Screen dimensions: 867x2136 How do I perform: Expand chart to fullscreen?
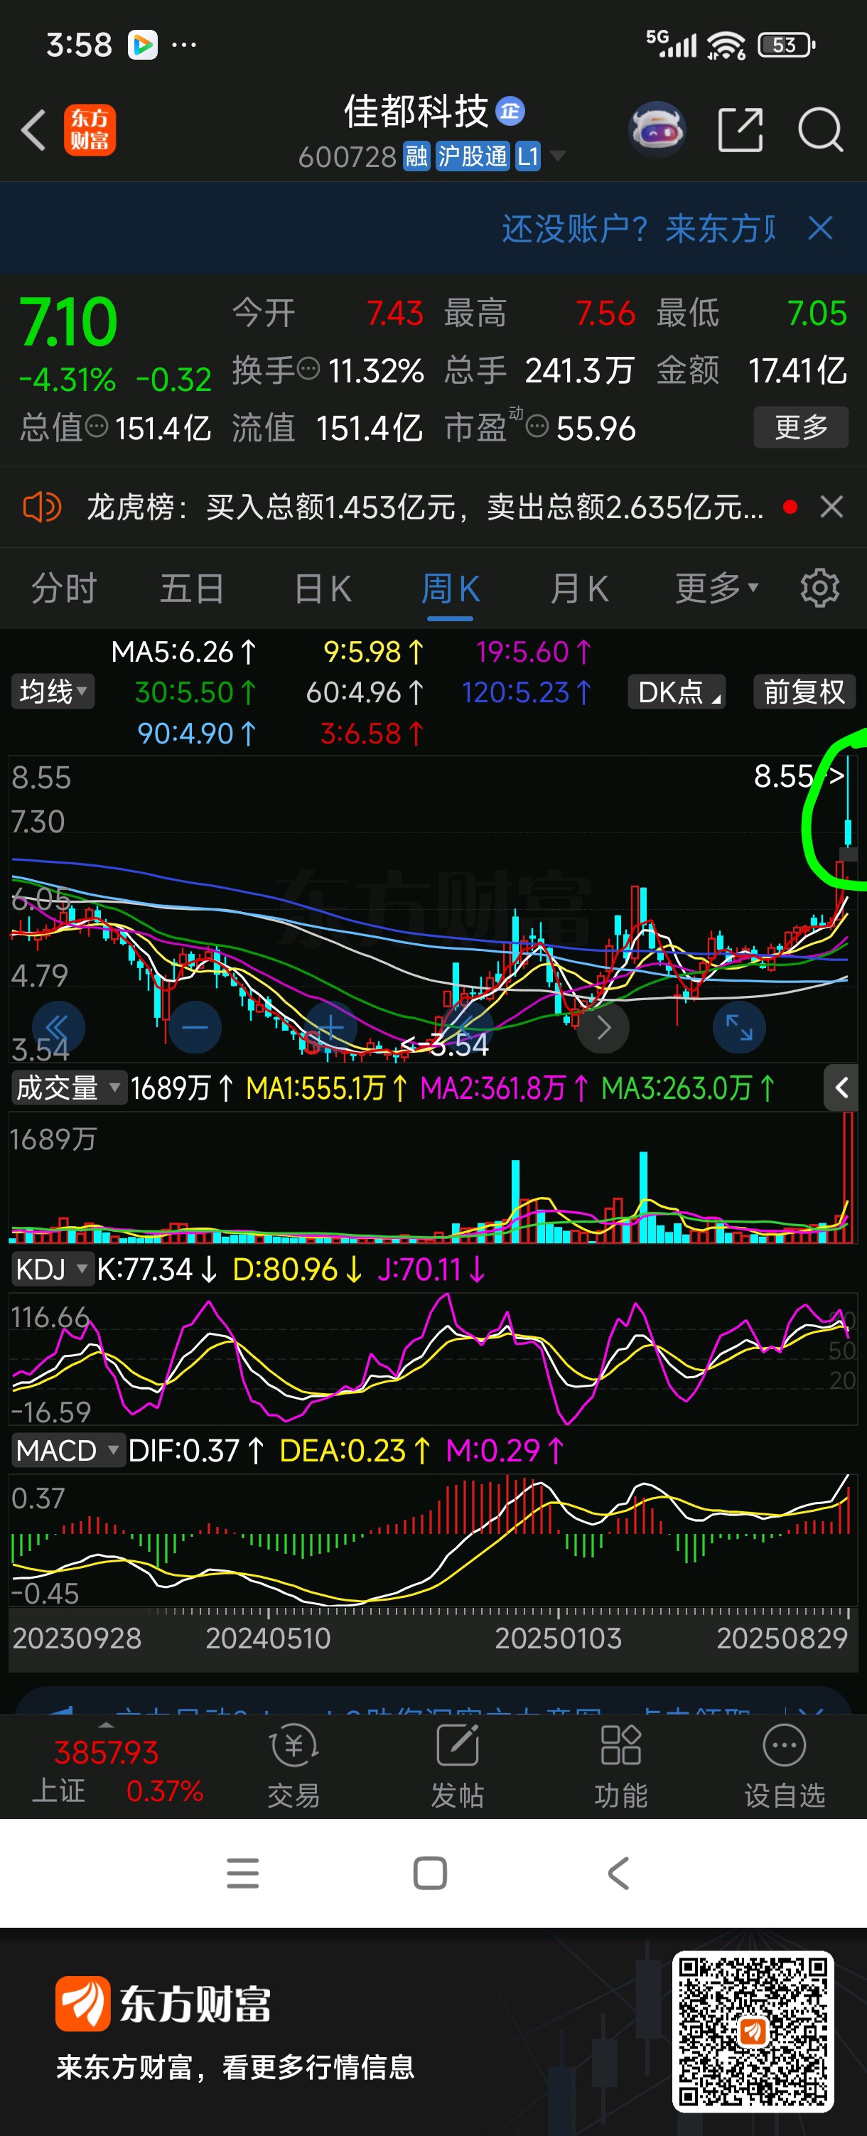tap(738, 1029)
